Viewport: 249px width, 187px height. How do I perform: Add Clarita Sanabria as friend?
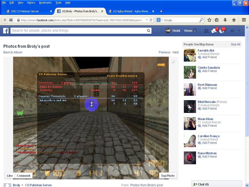point(207,71)
